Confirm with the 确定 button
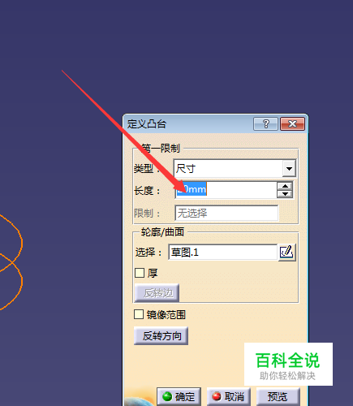 coord(179,396)
